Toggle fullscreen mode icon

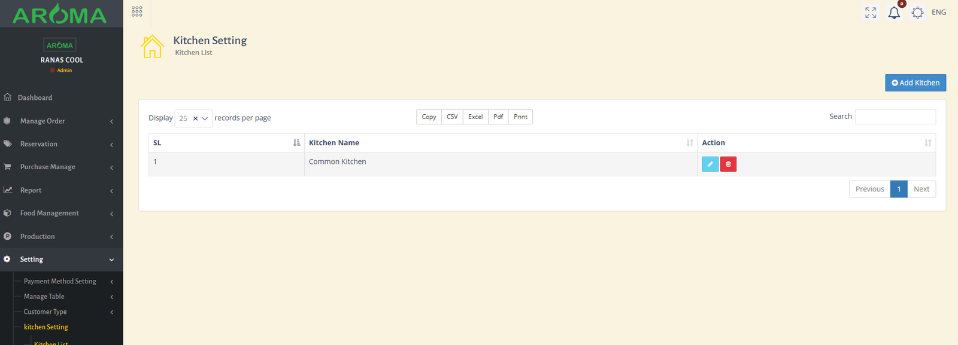tap(871, 13)
